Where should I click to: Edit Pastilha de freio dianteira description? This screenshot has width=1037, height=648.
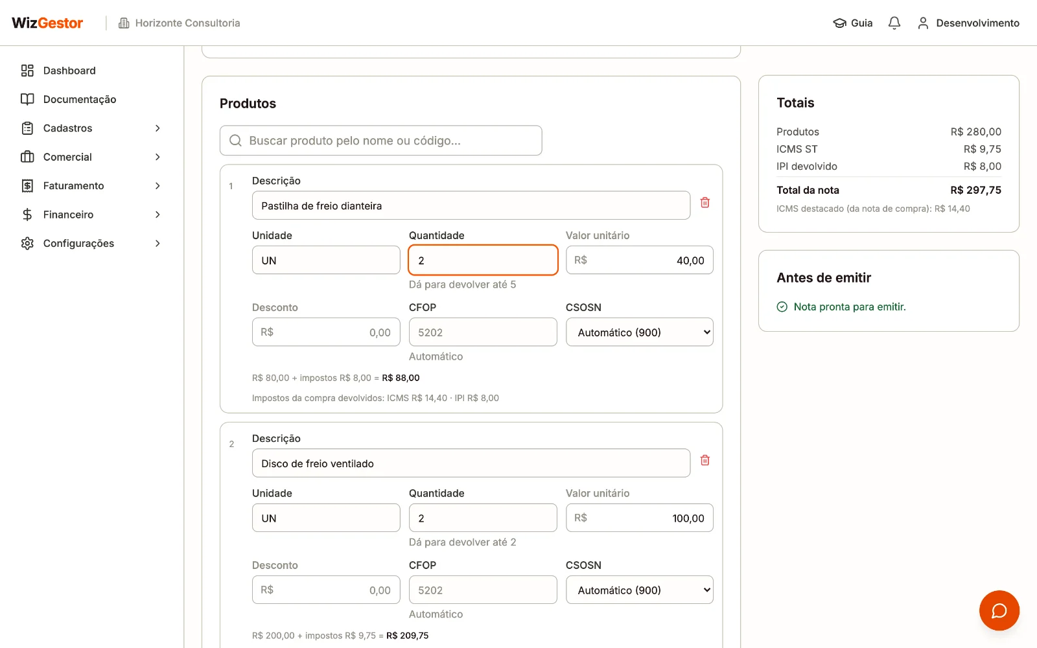click(x=471, y=205)
